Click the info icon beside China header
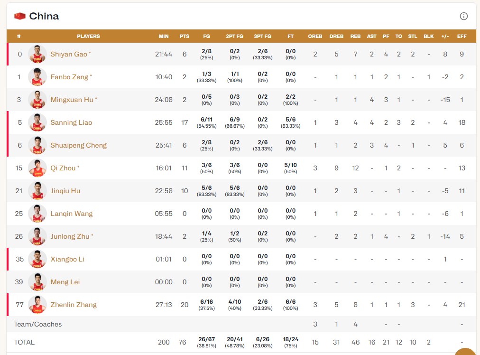480x355 pixels. (x=463, y=16)
